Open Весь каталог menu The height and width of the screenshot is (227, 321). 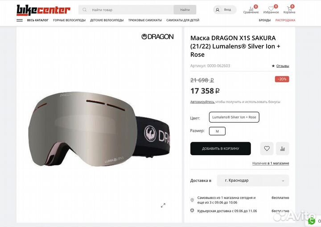[37, 20]
